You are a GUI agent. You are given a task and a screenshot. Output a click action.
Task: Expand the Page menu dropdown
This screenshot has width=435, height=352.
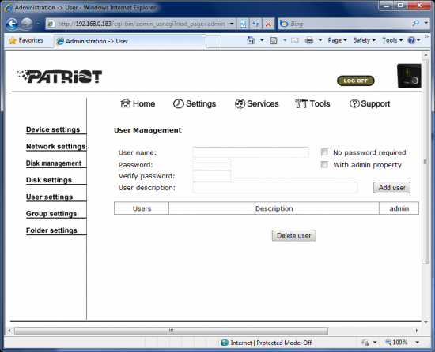338,40
